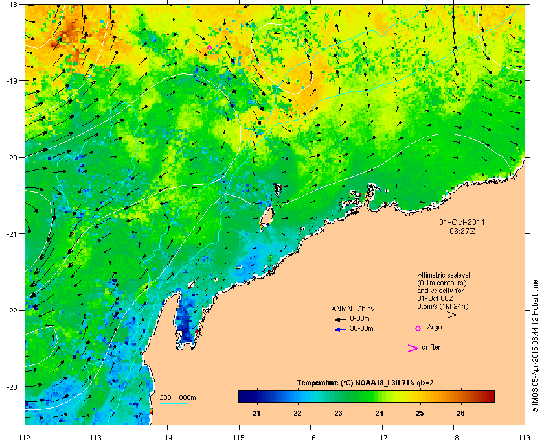Click the colorbar tick label 25
The height and width of the screenshot is (441, 544).
[x=420, y=413]
